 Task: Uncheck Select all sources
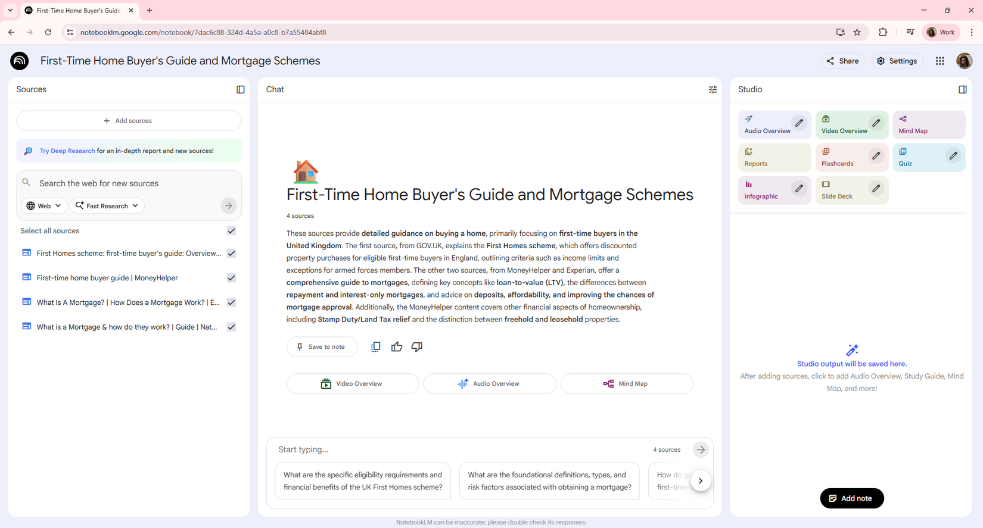pyautogui.click(x=231, y=231)
